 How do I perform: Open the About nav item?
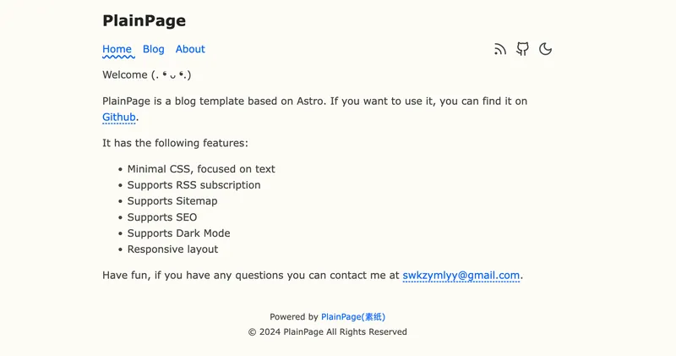tap(190, 49)
